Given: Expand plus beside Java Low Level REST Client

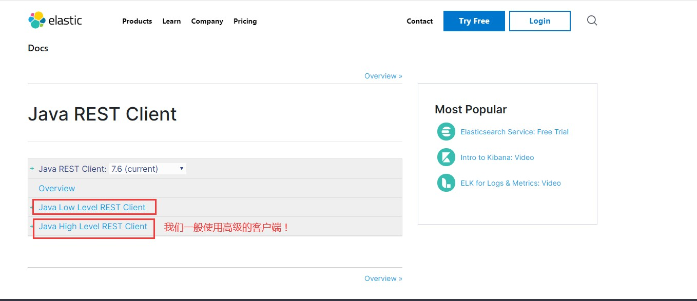Looking at the screenshot, I should pyautogui.click(x=32, y=207).
